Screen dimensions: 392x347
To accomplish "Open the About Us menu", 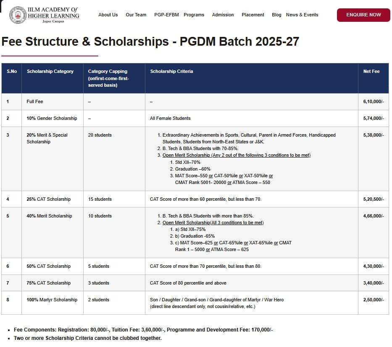I will pos(108,15).
